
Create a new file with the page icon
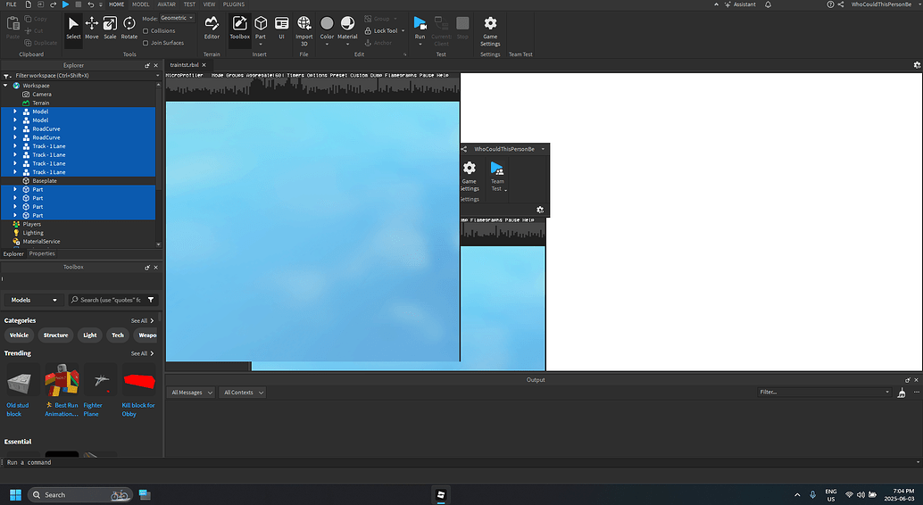pos(28,4)
